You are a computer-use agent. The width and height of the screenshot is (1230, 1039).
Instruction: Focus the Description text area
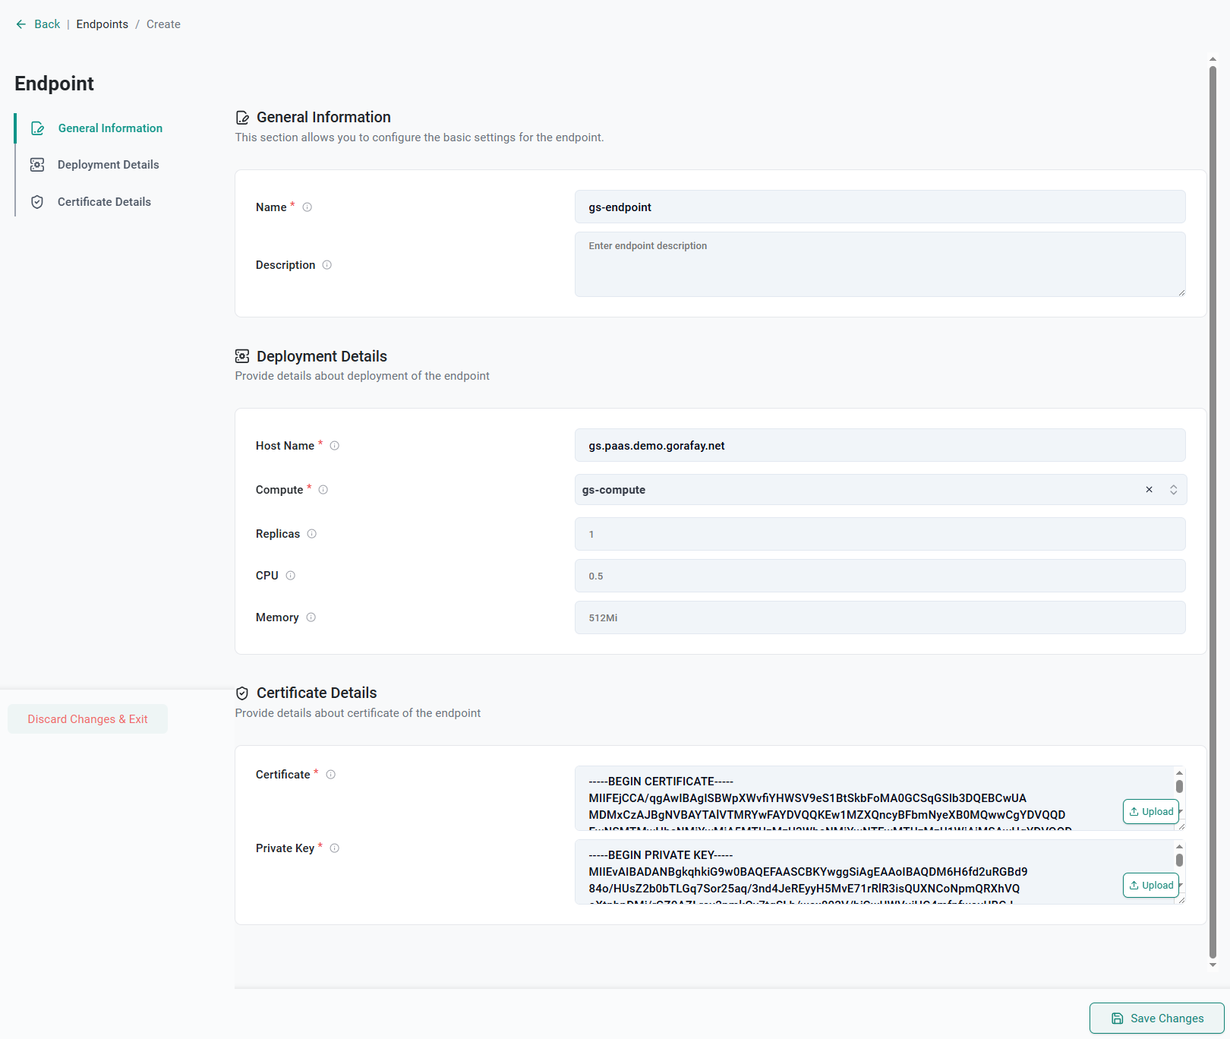coord(879,264)
